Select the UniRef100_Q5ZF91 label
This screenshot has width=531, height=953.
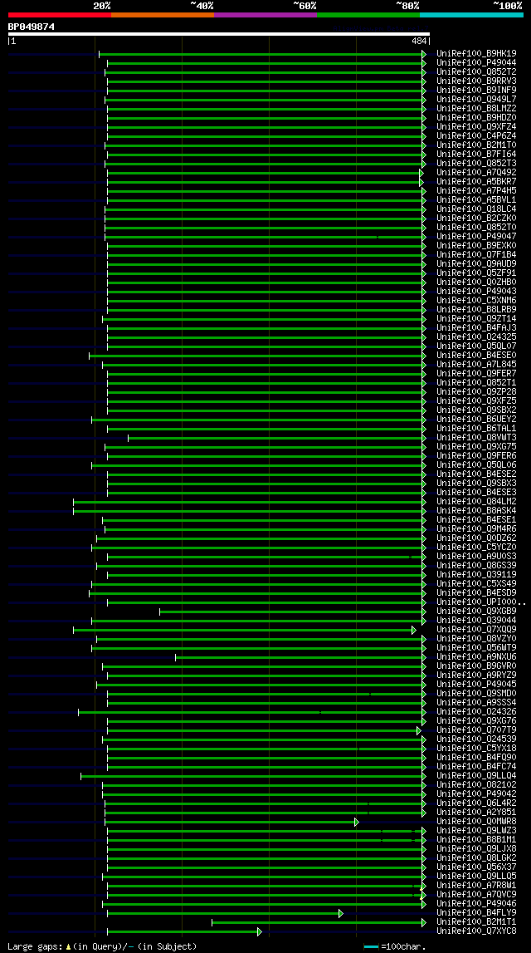pyautogui.click(x=476, y=273)
